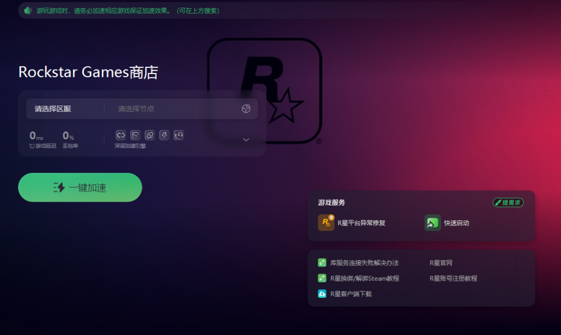Click the two-circles swap engine icon
Viewport: 561px width, 335px height.
tap(150, 135)
